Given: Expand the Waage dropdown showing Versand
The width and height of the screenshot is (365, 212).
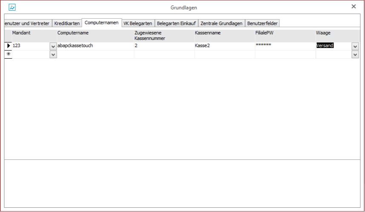Looking at the screenshot, I should point(355,46).
